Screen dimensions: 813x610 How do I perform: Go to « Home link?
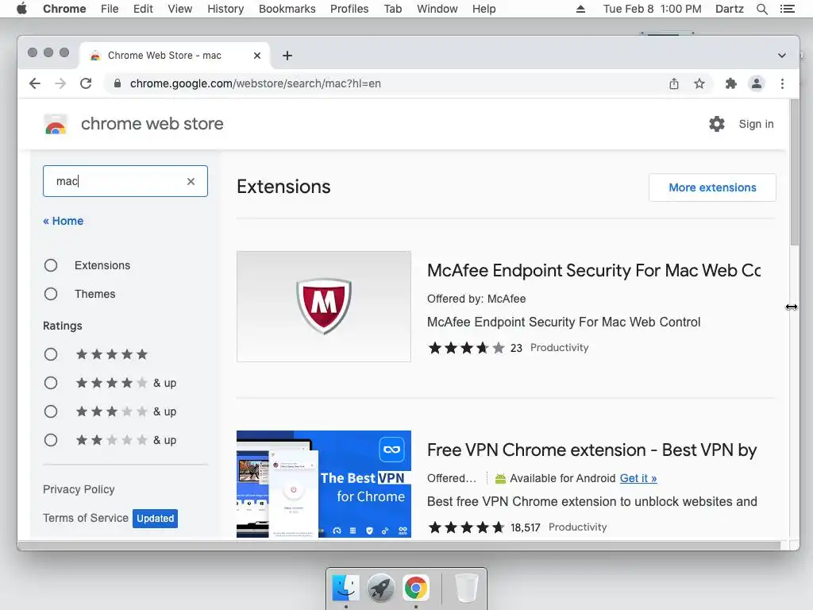coord(64,221)
